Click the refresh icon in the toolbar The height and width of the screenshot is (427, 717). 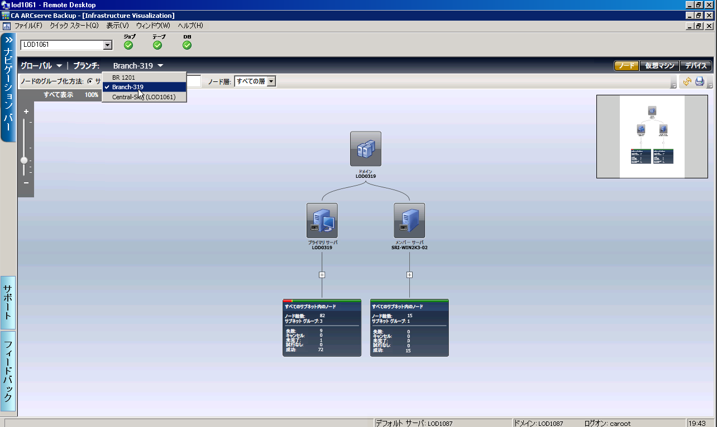[687, 81]
